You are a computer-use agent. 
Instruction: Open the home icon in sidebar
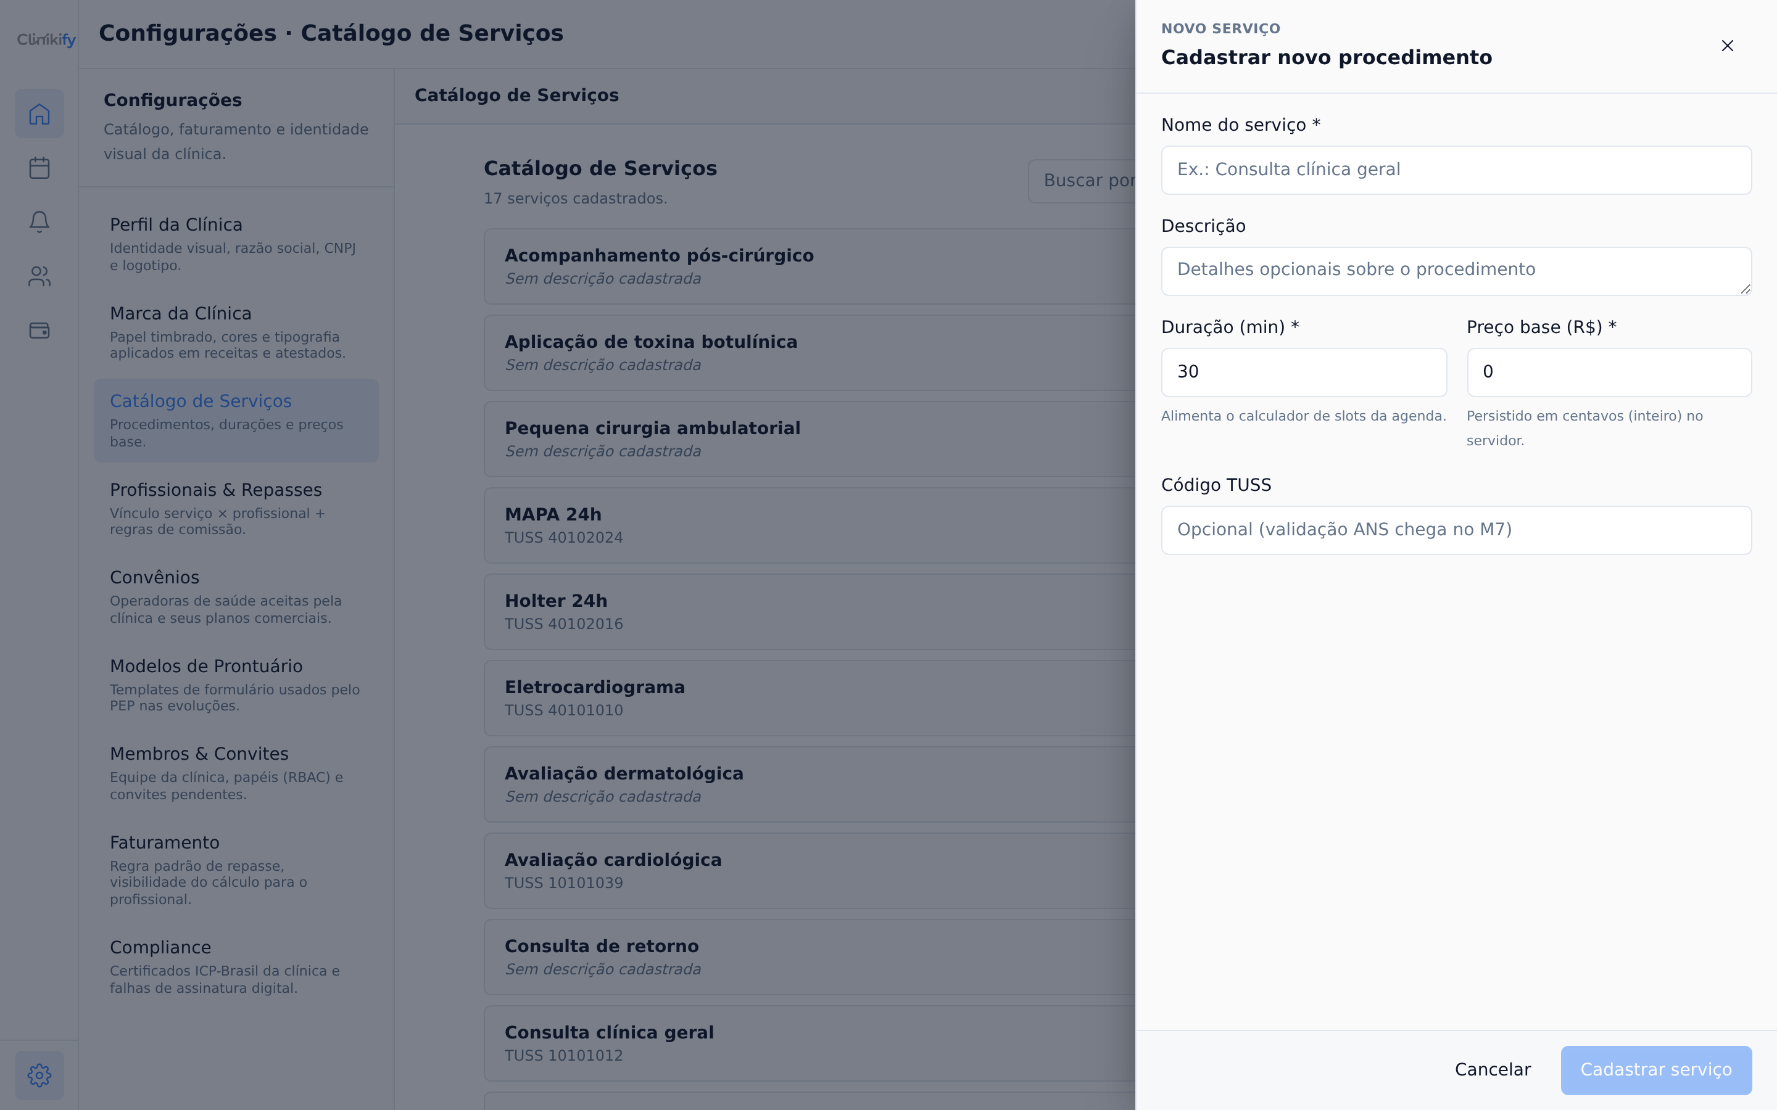[39, 114]
